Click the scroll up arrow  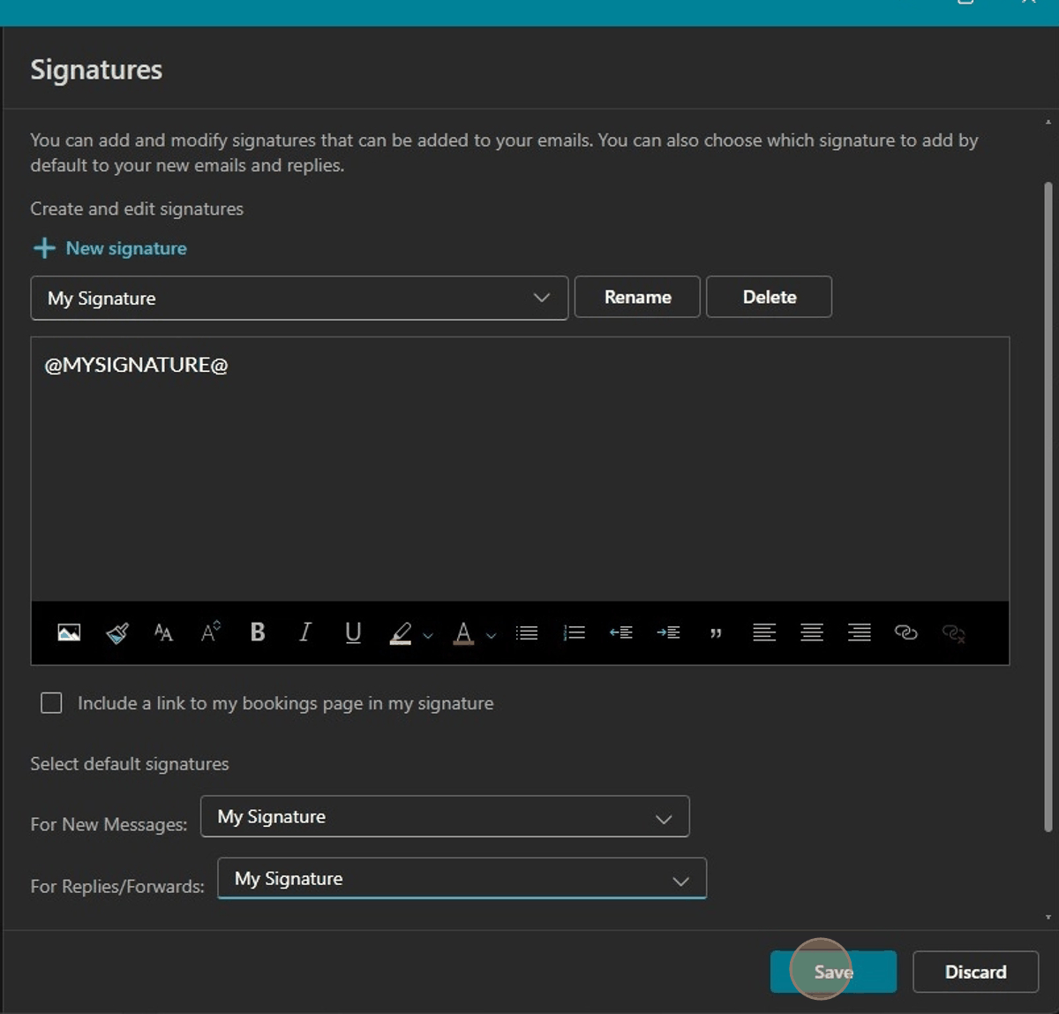pos(1048,122)
